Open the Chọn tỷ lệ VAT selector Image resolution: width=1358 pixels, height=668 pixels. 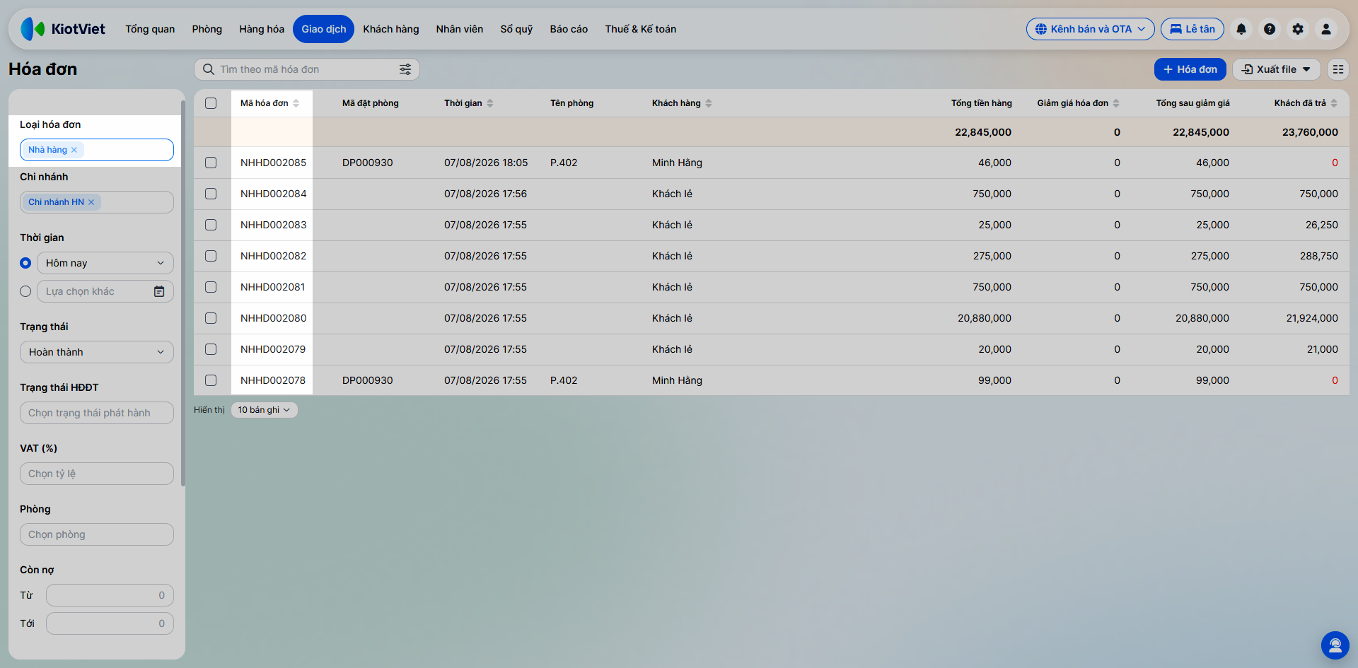click(x=97, y=474)
